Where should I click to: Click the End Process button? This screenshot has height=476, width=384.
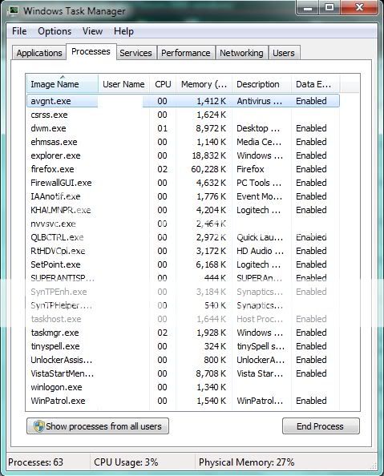pos(321,426)
